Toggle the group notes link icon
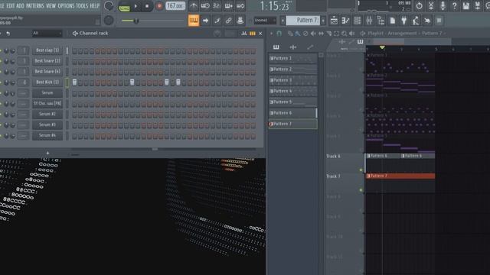 (x=228, y=21)
